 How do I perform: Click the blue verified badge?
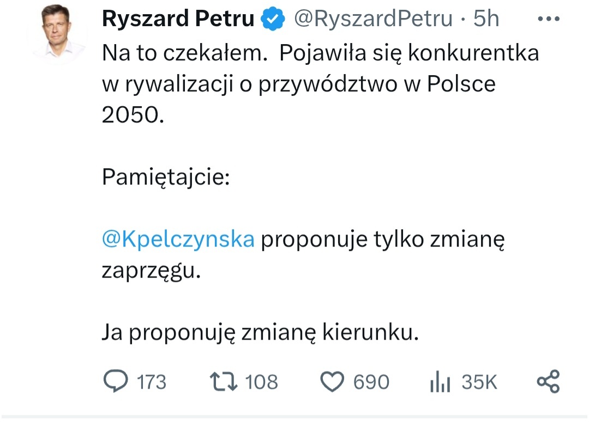pos(273,20)
